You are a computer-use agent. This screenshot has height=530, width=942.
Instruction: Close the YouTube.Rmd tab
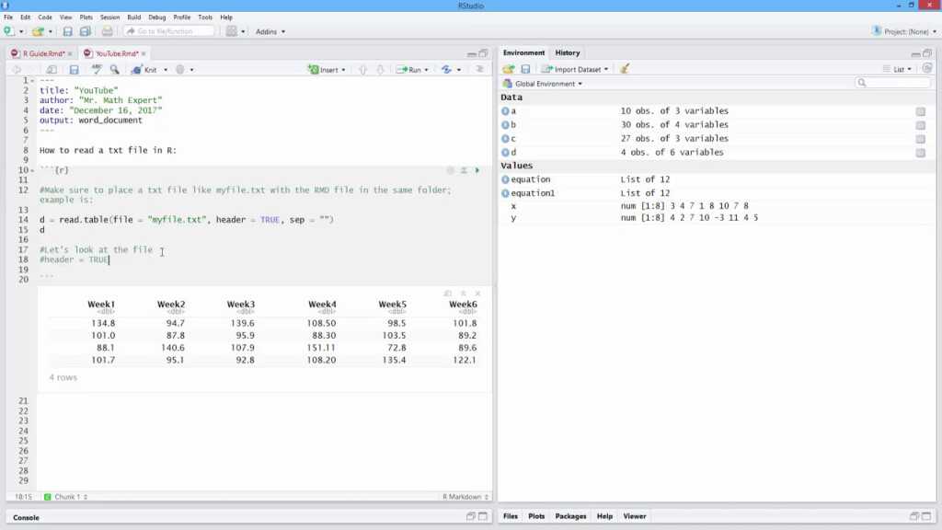click(x=144, y=53)
